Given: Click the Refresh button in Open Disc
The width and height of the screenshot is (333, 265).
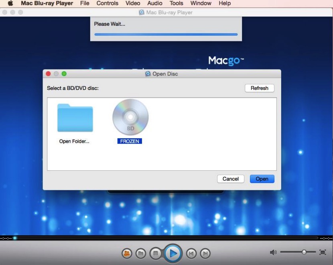Looking at the screenshot, I should pyautogui.click(x=259, y=88).
